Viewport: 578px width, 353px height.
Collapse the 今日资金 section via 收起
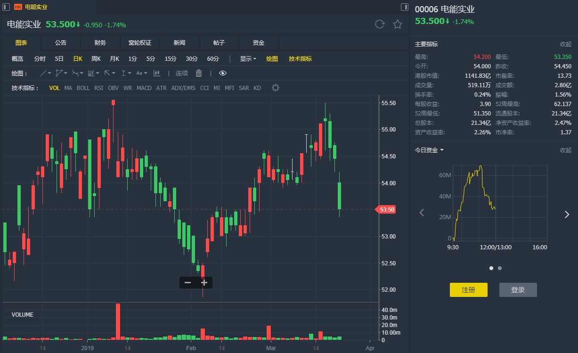tap(565, 150)
